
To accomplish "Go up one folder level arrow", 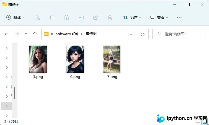I will [x=35, y=34].
